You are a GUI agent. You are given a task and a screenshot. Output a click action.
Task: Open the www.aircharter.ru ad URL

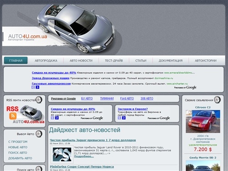[177, 83]
